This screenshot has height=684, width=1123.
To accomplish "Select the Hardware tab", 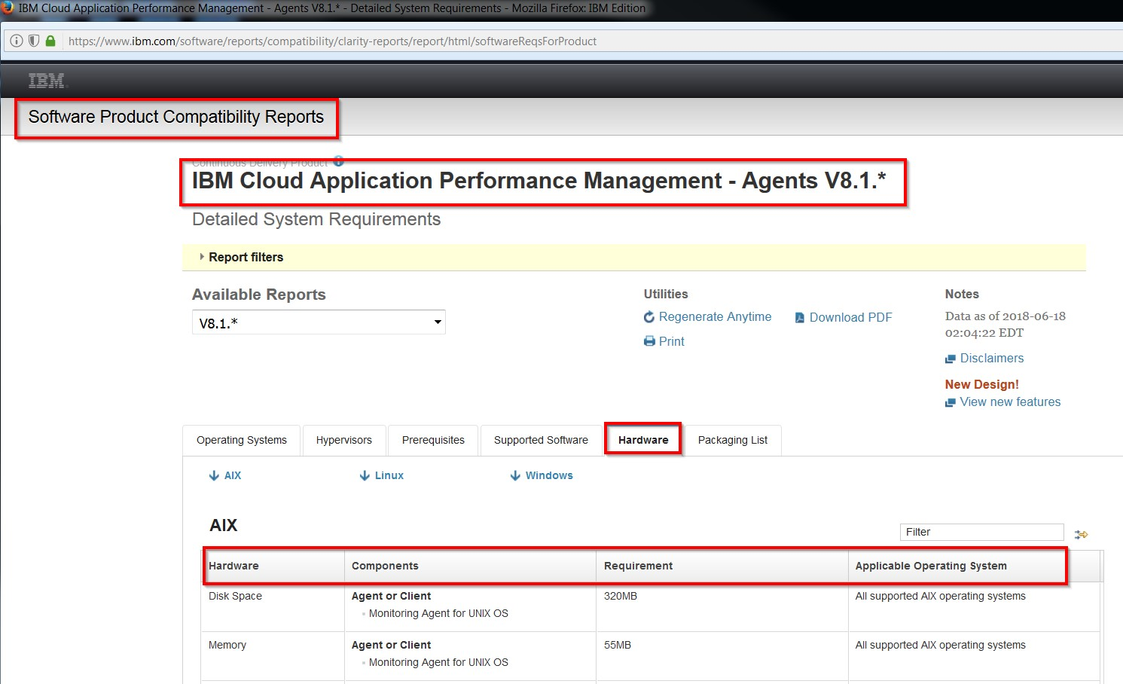I will click(x=643, y=440).
